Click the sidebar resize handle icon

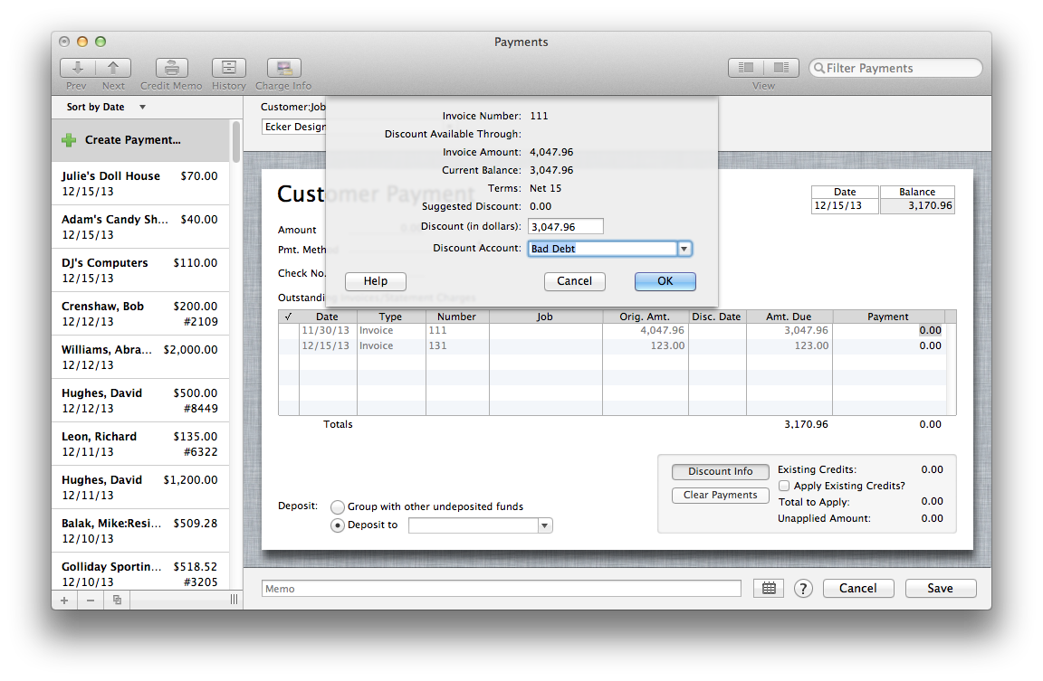click(234, 600)
